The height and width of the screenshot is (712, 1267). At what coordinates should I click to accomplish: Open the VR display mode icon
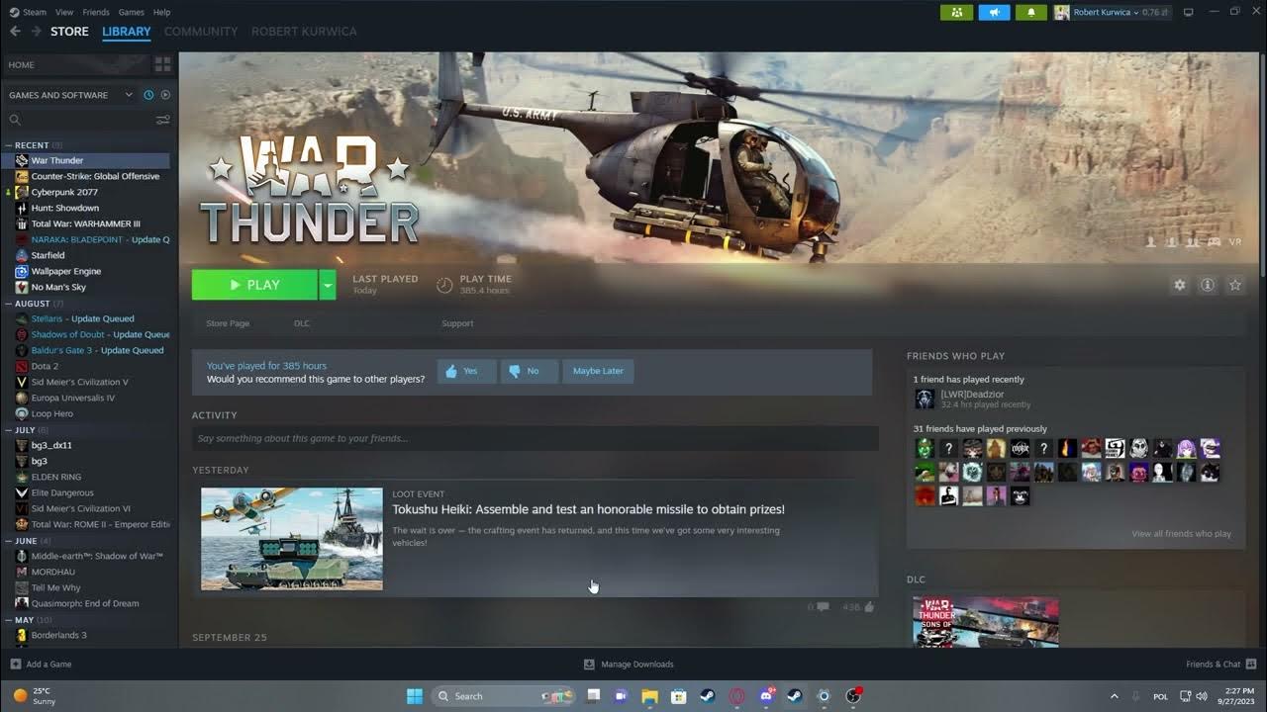[1234, 241]
